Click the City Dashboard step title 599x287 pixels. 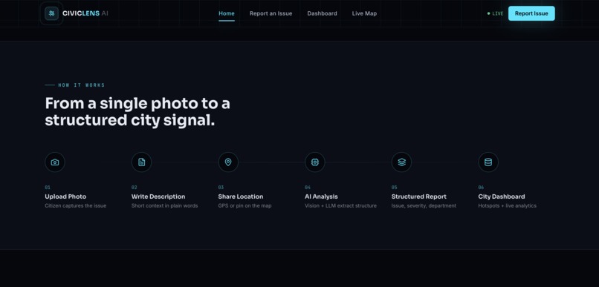pos(502,197)
